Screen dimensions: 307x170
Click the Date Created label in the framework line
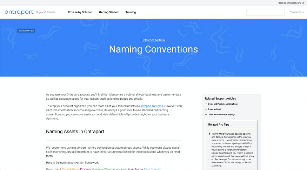[x=152, y=169]
